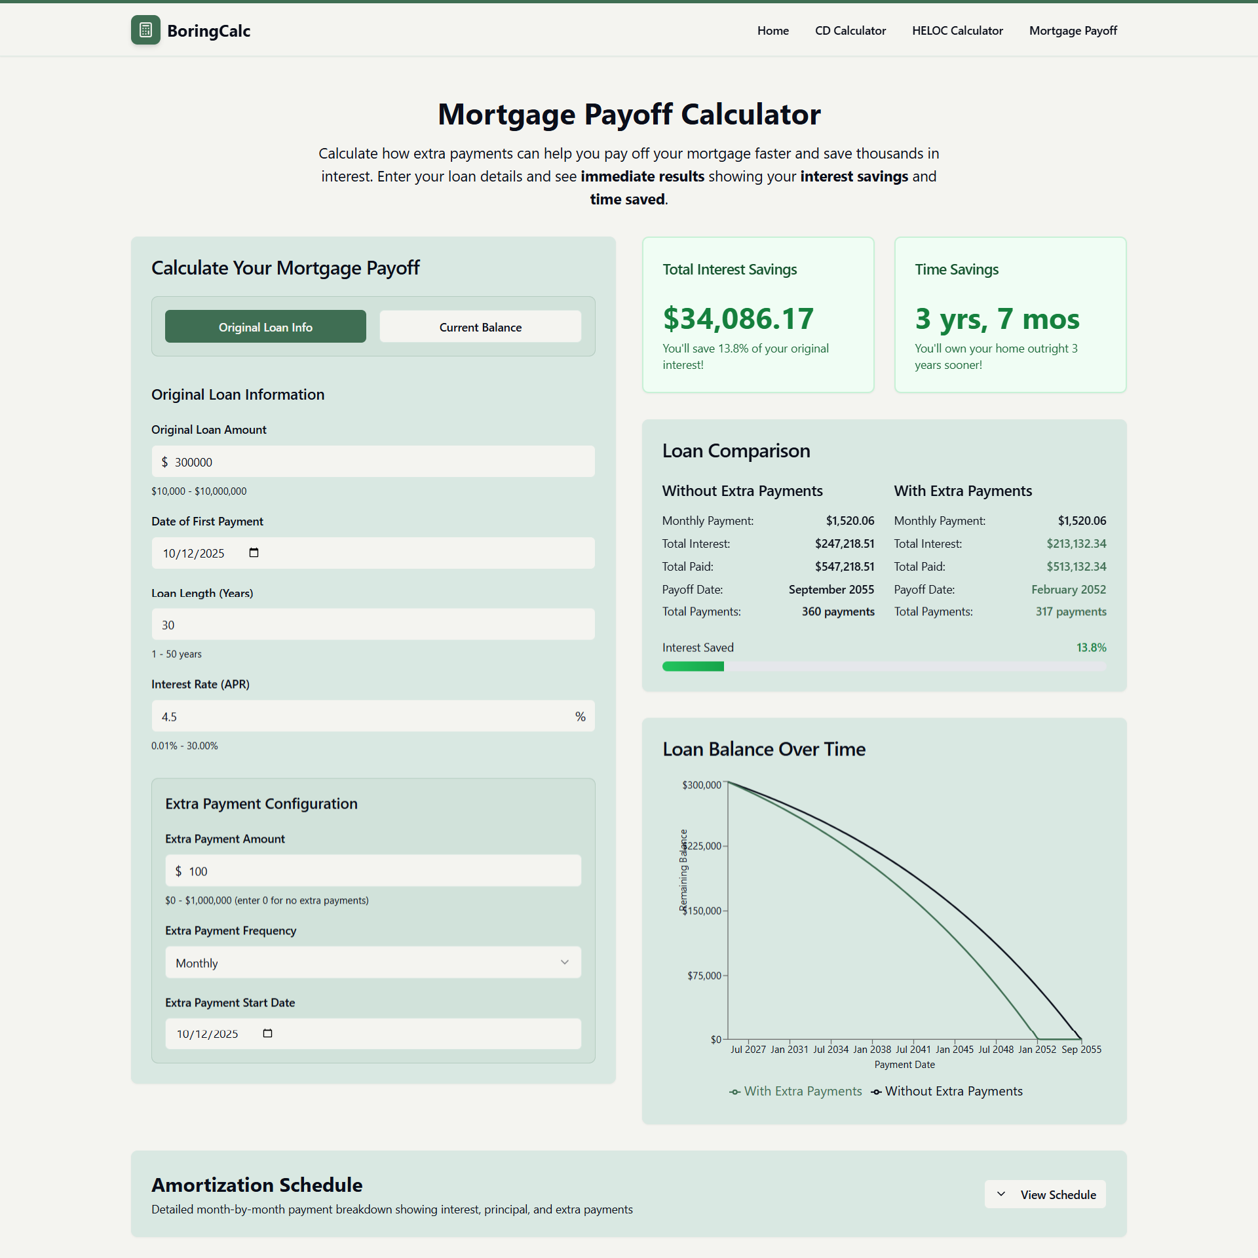Open calendar picker for Date of First Payment
The width and height of the screenshot is (1258, 1258).
[254, 553]
